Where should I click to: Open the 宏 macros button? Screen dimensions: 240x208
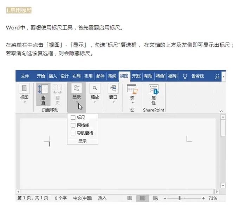[132, 94]
